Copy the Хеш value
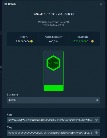This screenshot has height=138, width=107. (x=97, y=120)
